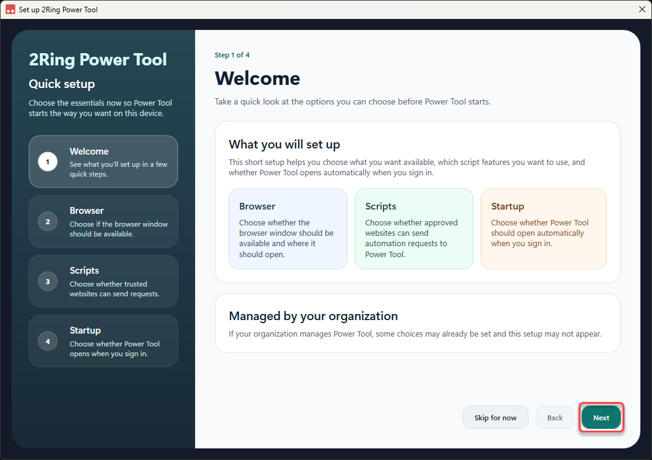Click the "Set up 2Ring Power Tool" window title
The width and height of the screenshot is (652, 460).
[x=58, y=10]
